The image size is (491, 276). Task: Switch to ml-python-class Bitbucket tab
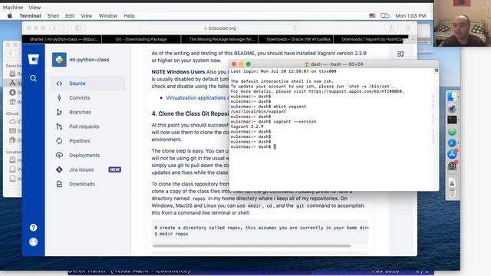tap(62, 39)
